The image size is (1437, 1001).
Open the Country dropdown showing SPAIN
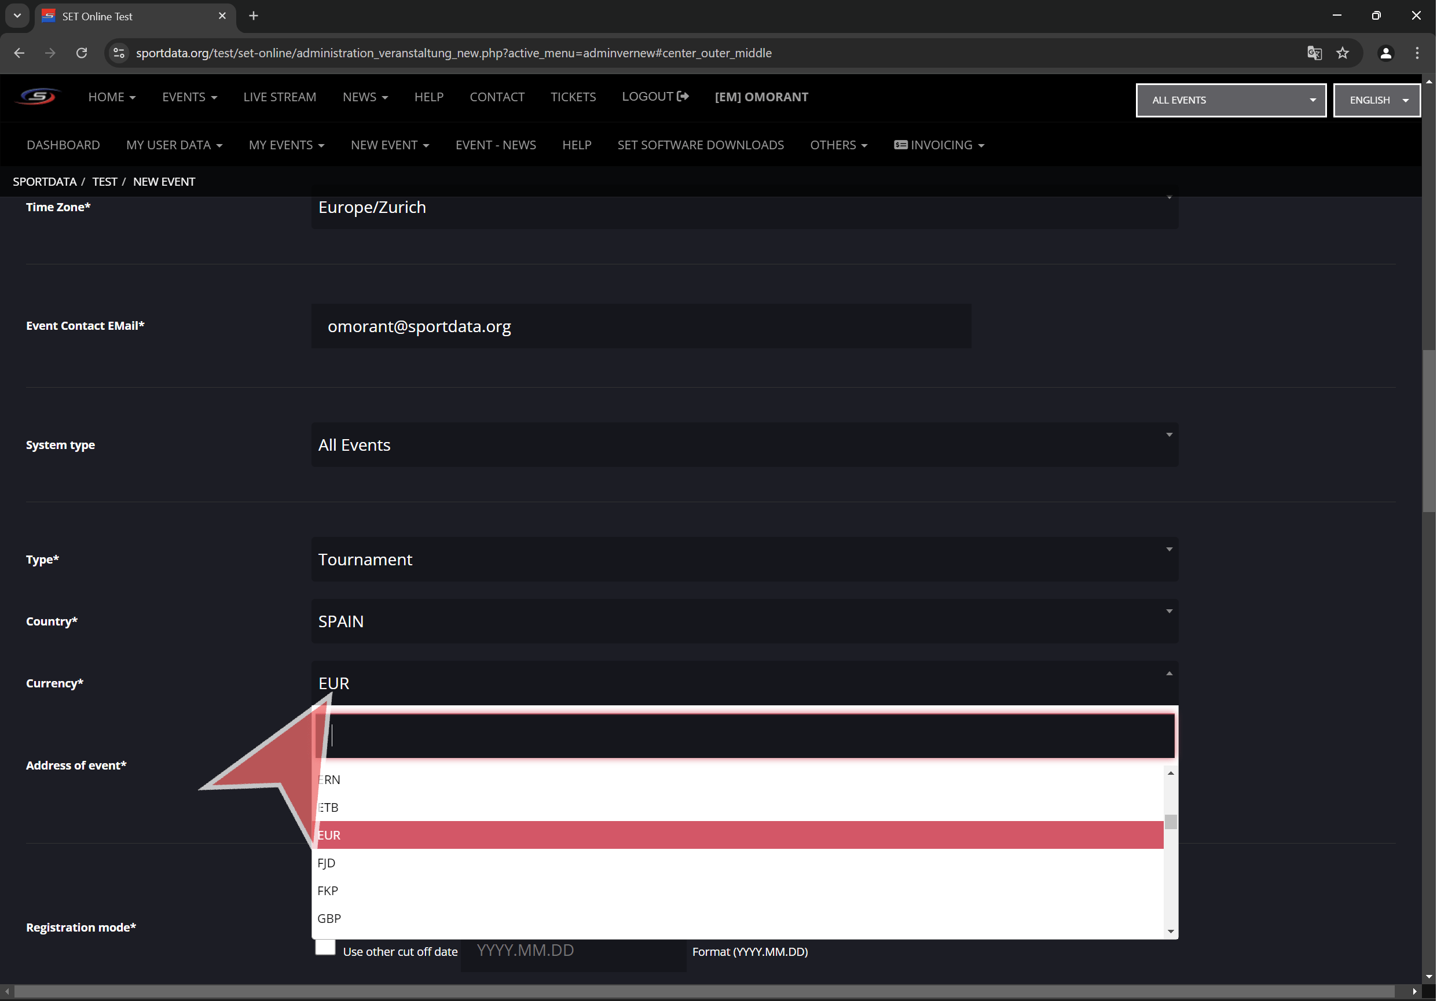coord(745,621)
